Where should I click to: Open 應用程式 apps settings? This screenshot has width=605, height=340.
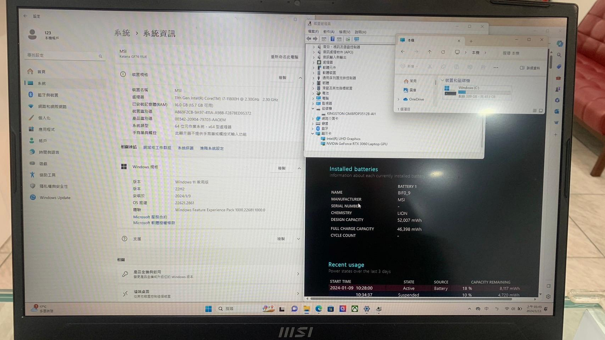point(46,129)
